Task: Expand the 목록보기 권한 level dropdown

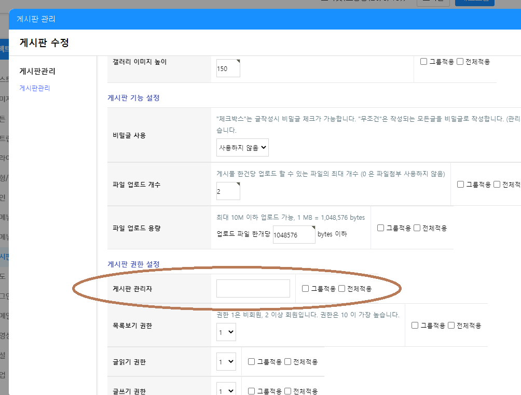Action: (226, 332)
